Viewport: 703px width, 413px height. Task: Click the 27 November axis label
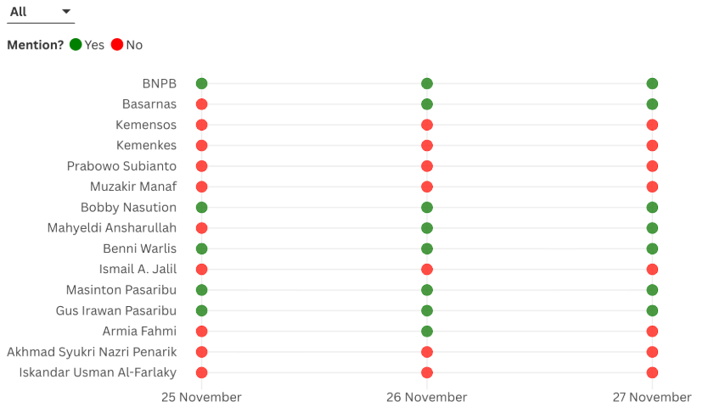(x=652, y=397)
